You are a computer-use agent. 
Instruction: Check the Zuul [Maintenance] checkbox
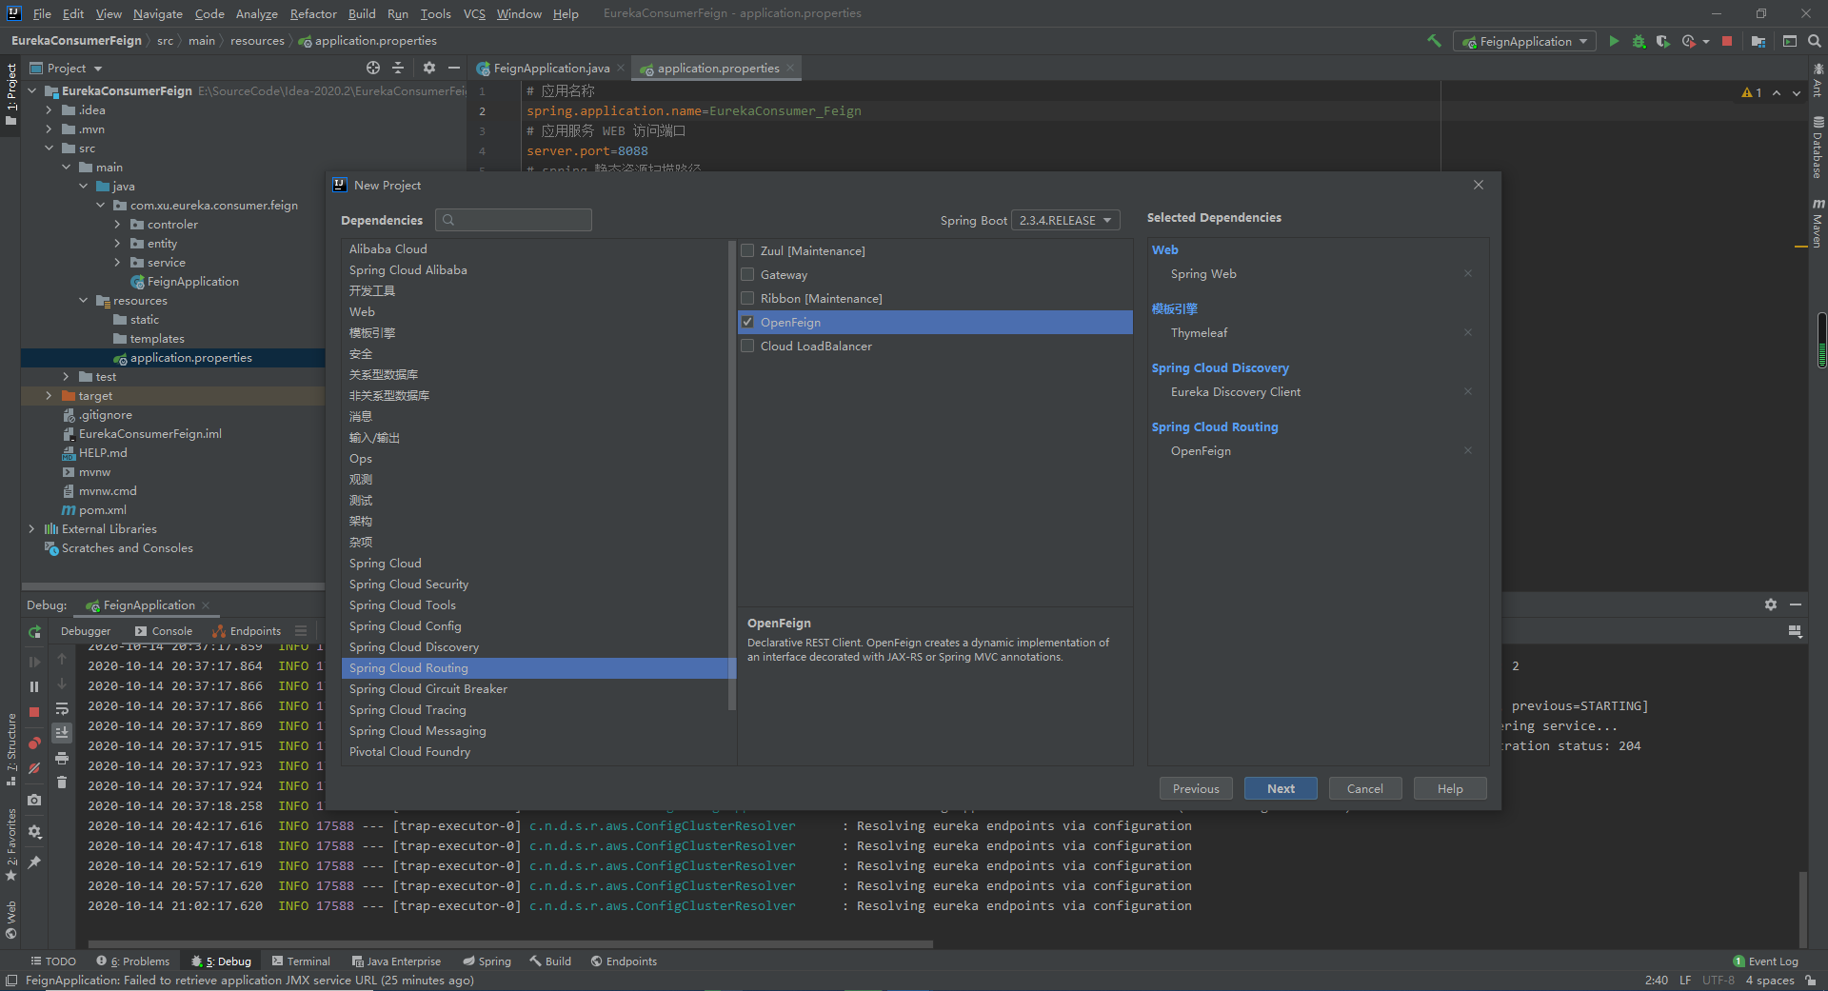[747, 250]
